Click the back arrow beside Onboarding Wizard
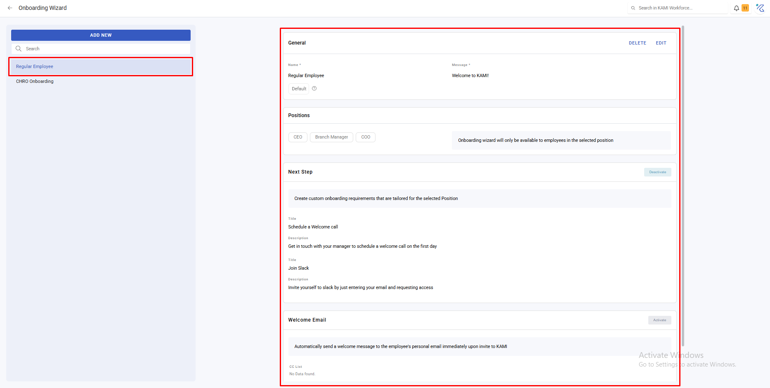This screenshot has height=388, width=770. click(x=10, y=8)
